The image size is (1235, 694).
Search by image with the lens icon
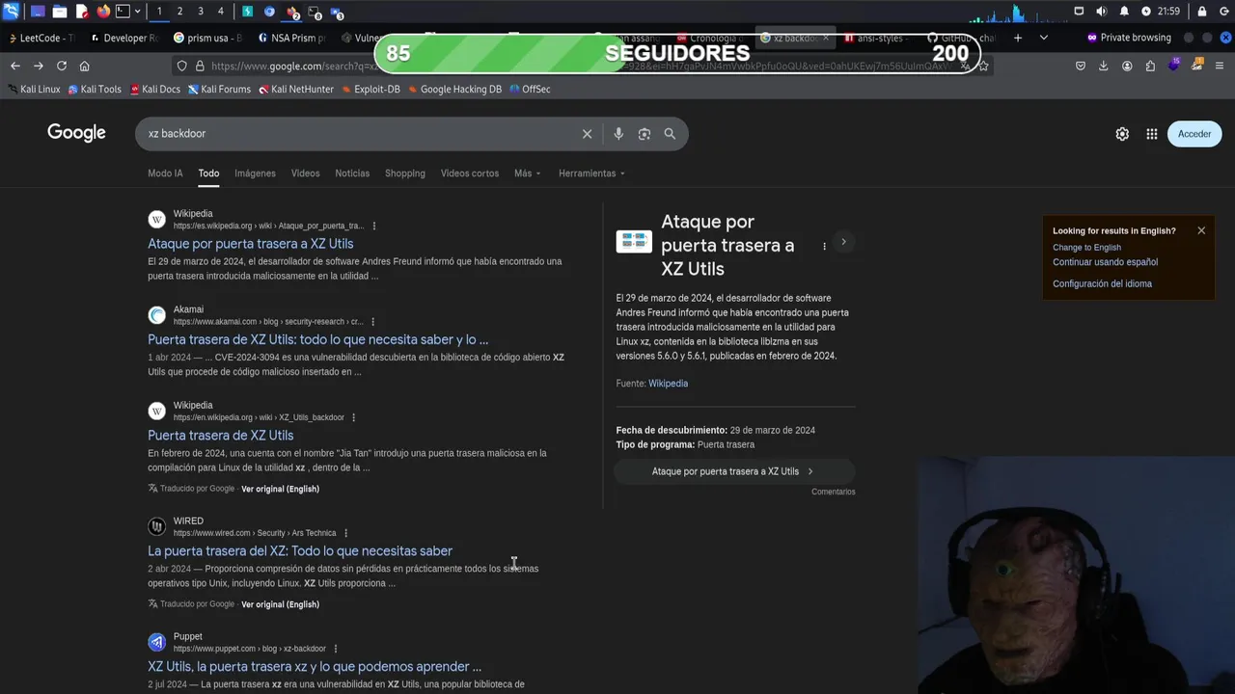point(645,134)
